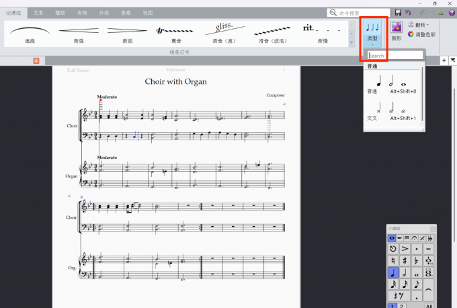Open the 查看 ribbon tab
The image size is (457, 308).
(x=126, y=13)
